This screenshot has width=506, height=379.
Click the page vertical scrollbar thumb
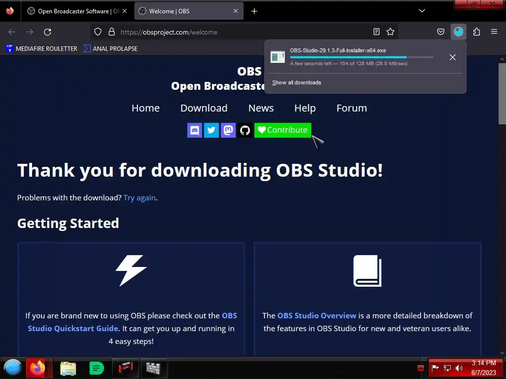502,93
